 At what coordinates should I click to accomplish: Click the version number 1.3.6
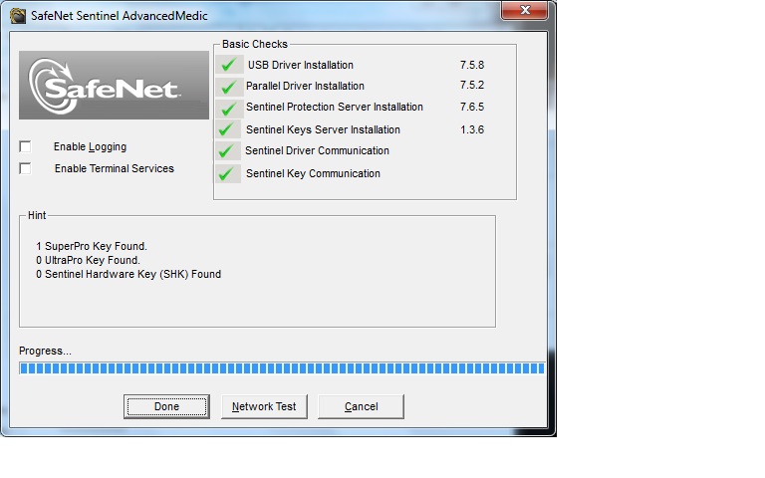pyautogui.click(x=472, y=129)
